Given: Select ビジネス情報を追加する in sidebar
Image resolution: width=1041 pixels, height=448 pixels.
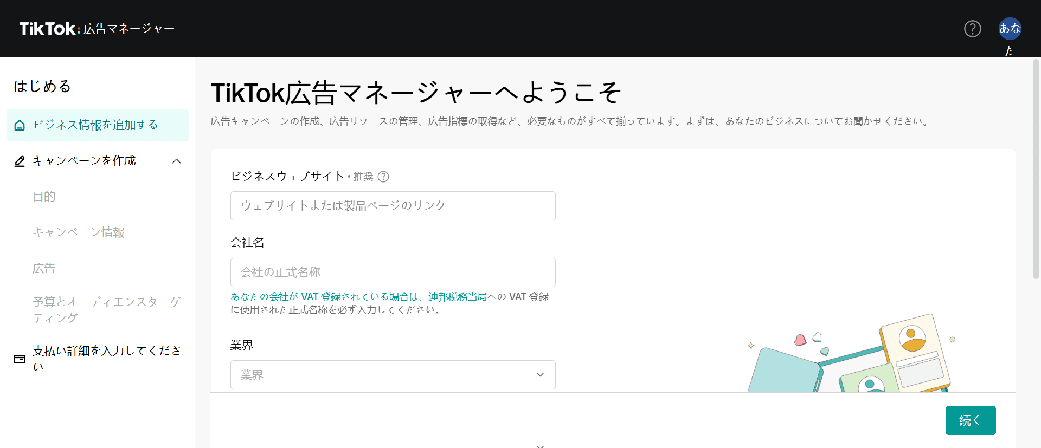Looking at the screenshot, I should pyautogui.click(x=98, y=125).
